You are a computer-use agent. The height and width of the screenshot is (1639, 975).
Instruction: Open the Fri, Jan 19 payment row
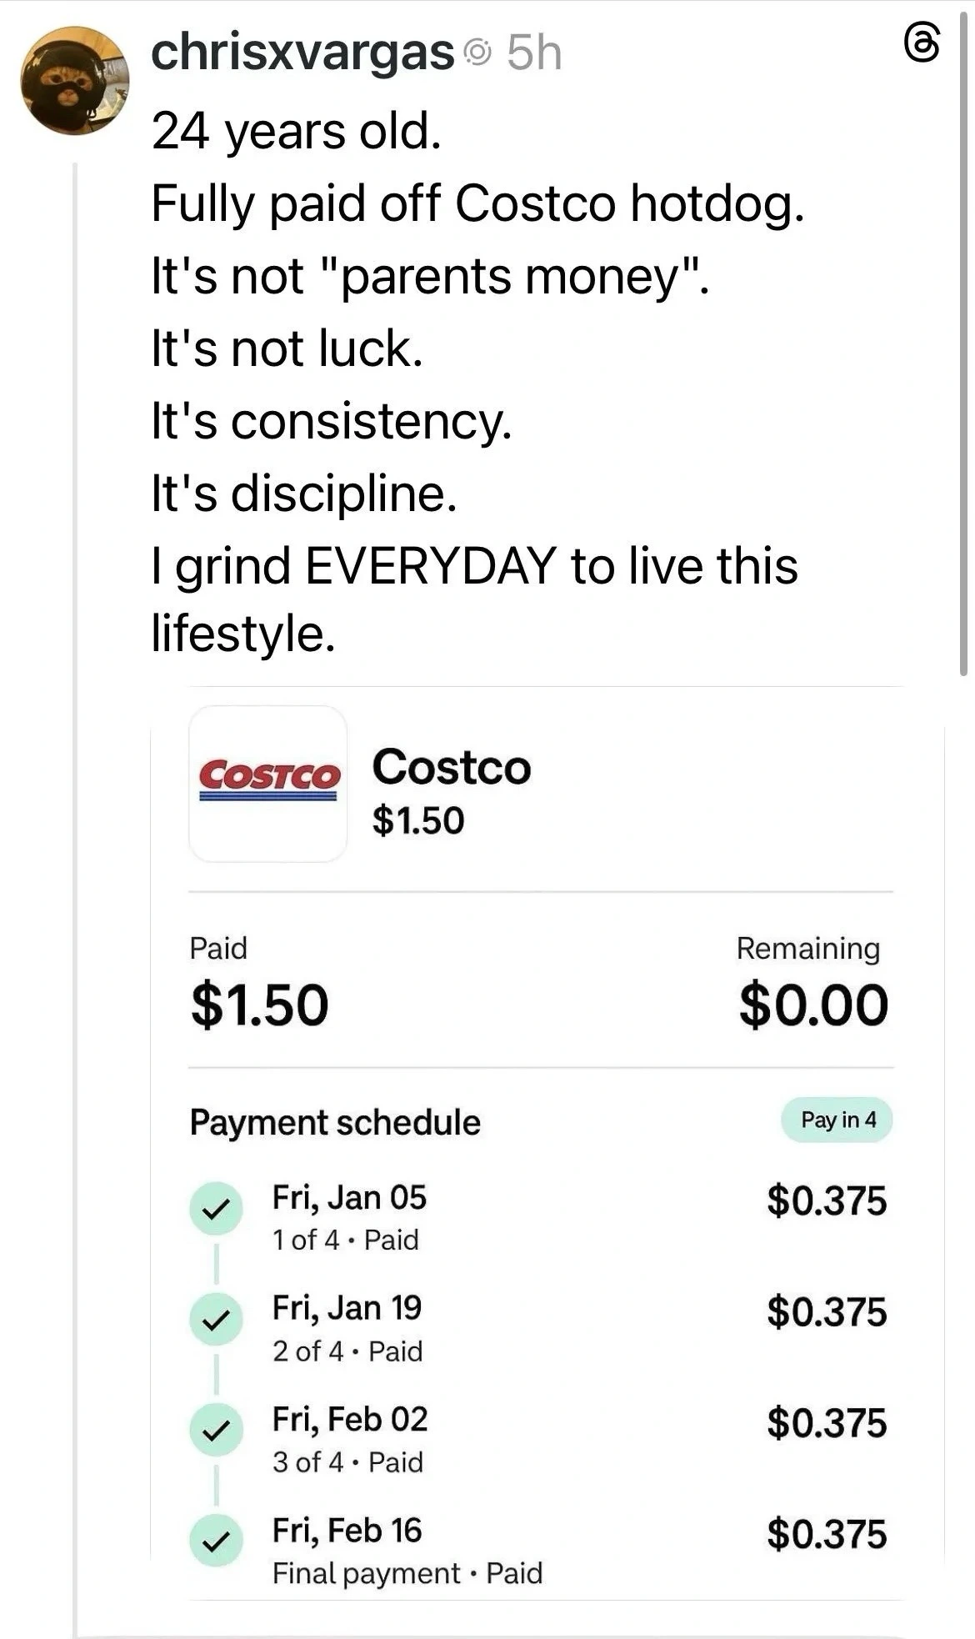[x=347, y=1308]
